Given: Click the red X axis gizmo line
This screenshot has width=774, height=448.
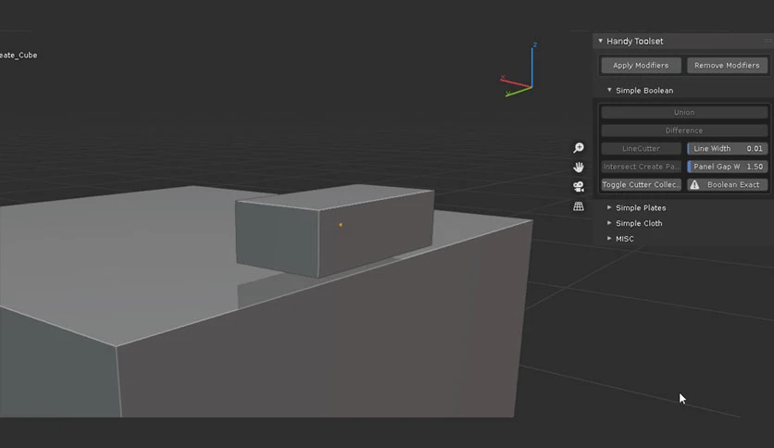Looking at the screenshot, I should point(516,82).
